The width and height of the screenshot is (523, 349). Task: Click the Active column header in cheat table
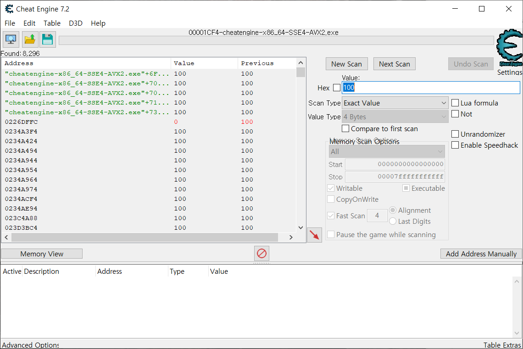point(11,271)
